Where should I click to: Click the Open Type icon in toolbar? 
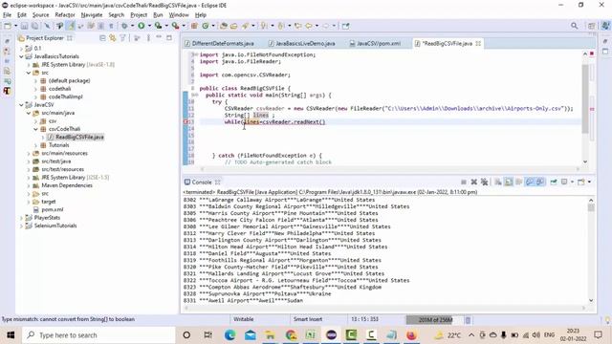tap(224, 26)
